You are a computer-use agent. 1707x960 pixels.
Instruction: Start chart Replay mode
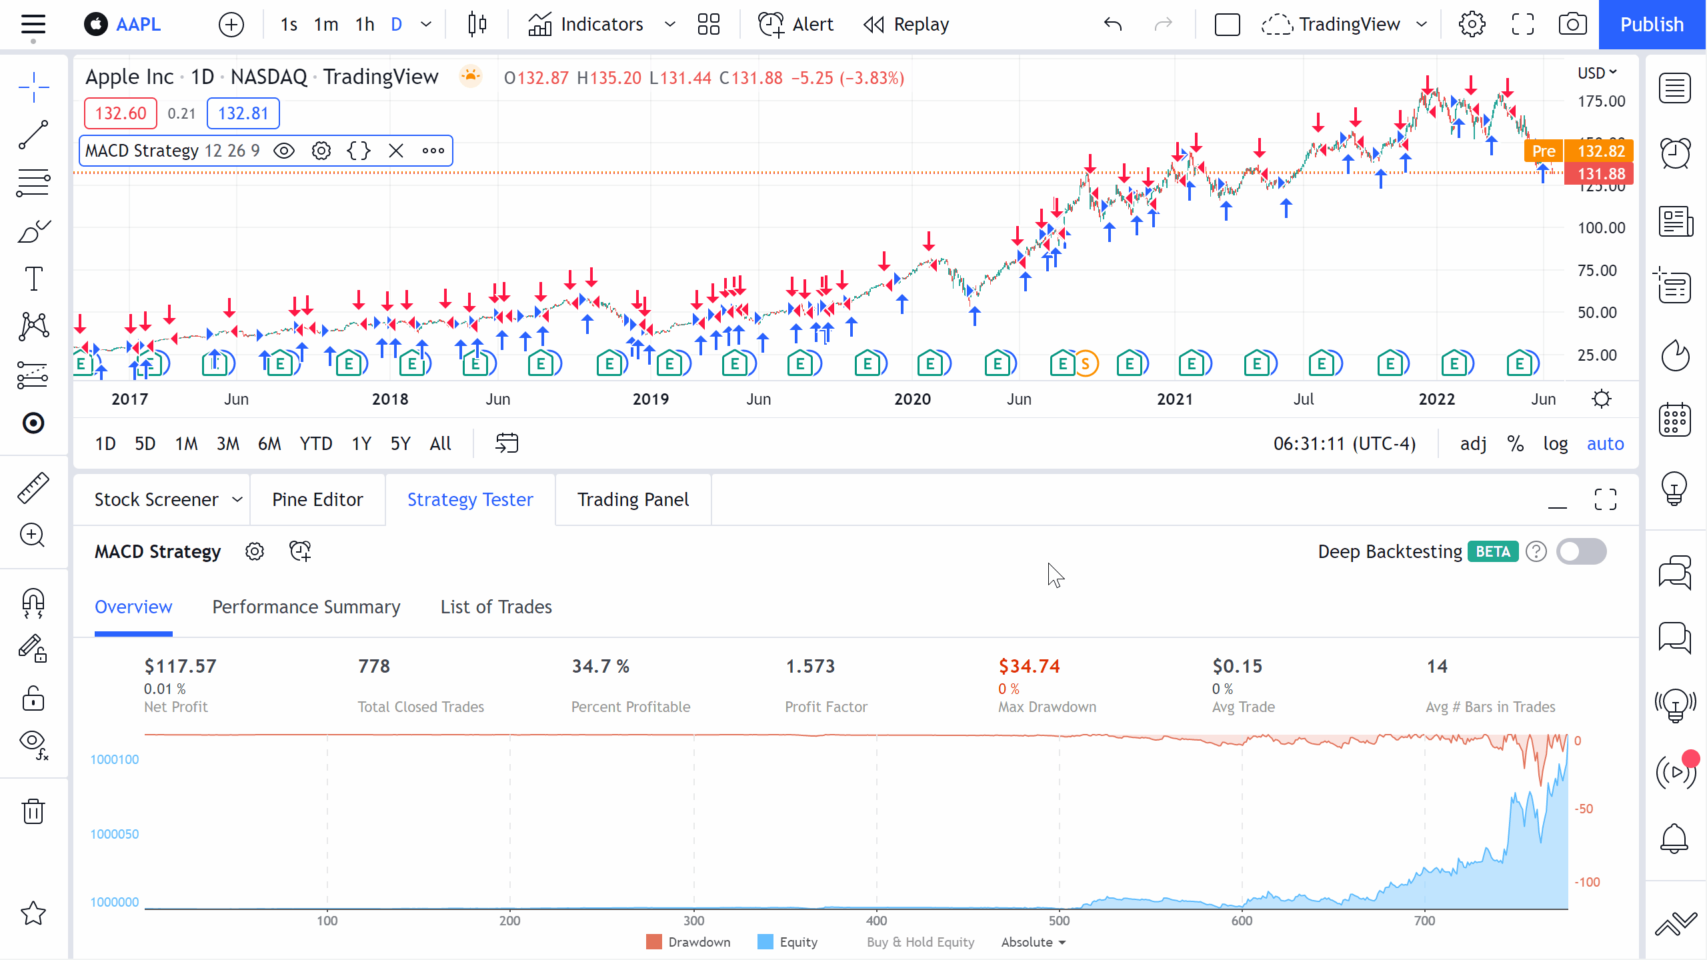pos(906,24)
